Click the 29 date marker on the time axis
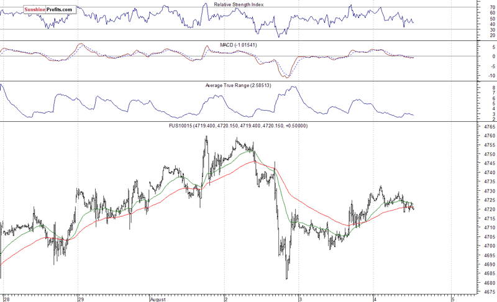This screenshot has width=497, height=302. pyautogui.click(x=80, y=298)
